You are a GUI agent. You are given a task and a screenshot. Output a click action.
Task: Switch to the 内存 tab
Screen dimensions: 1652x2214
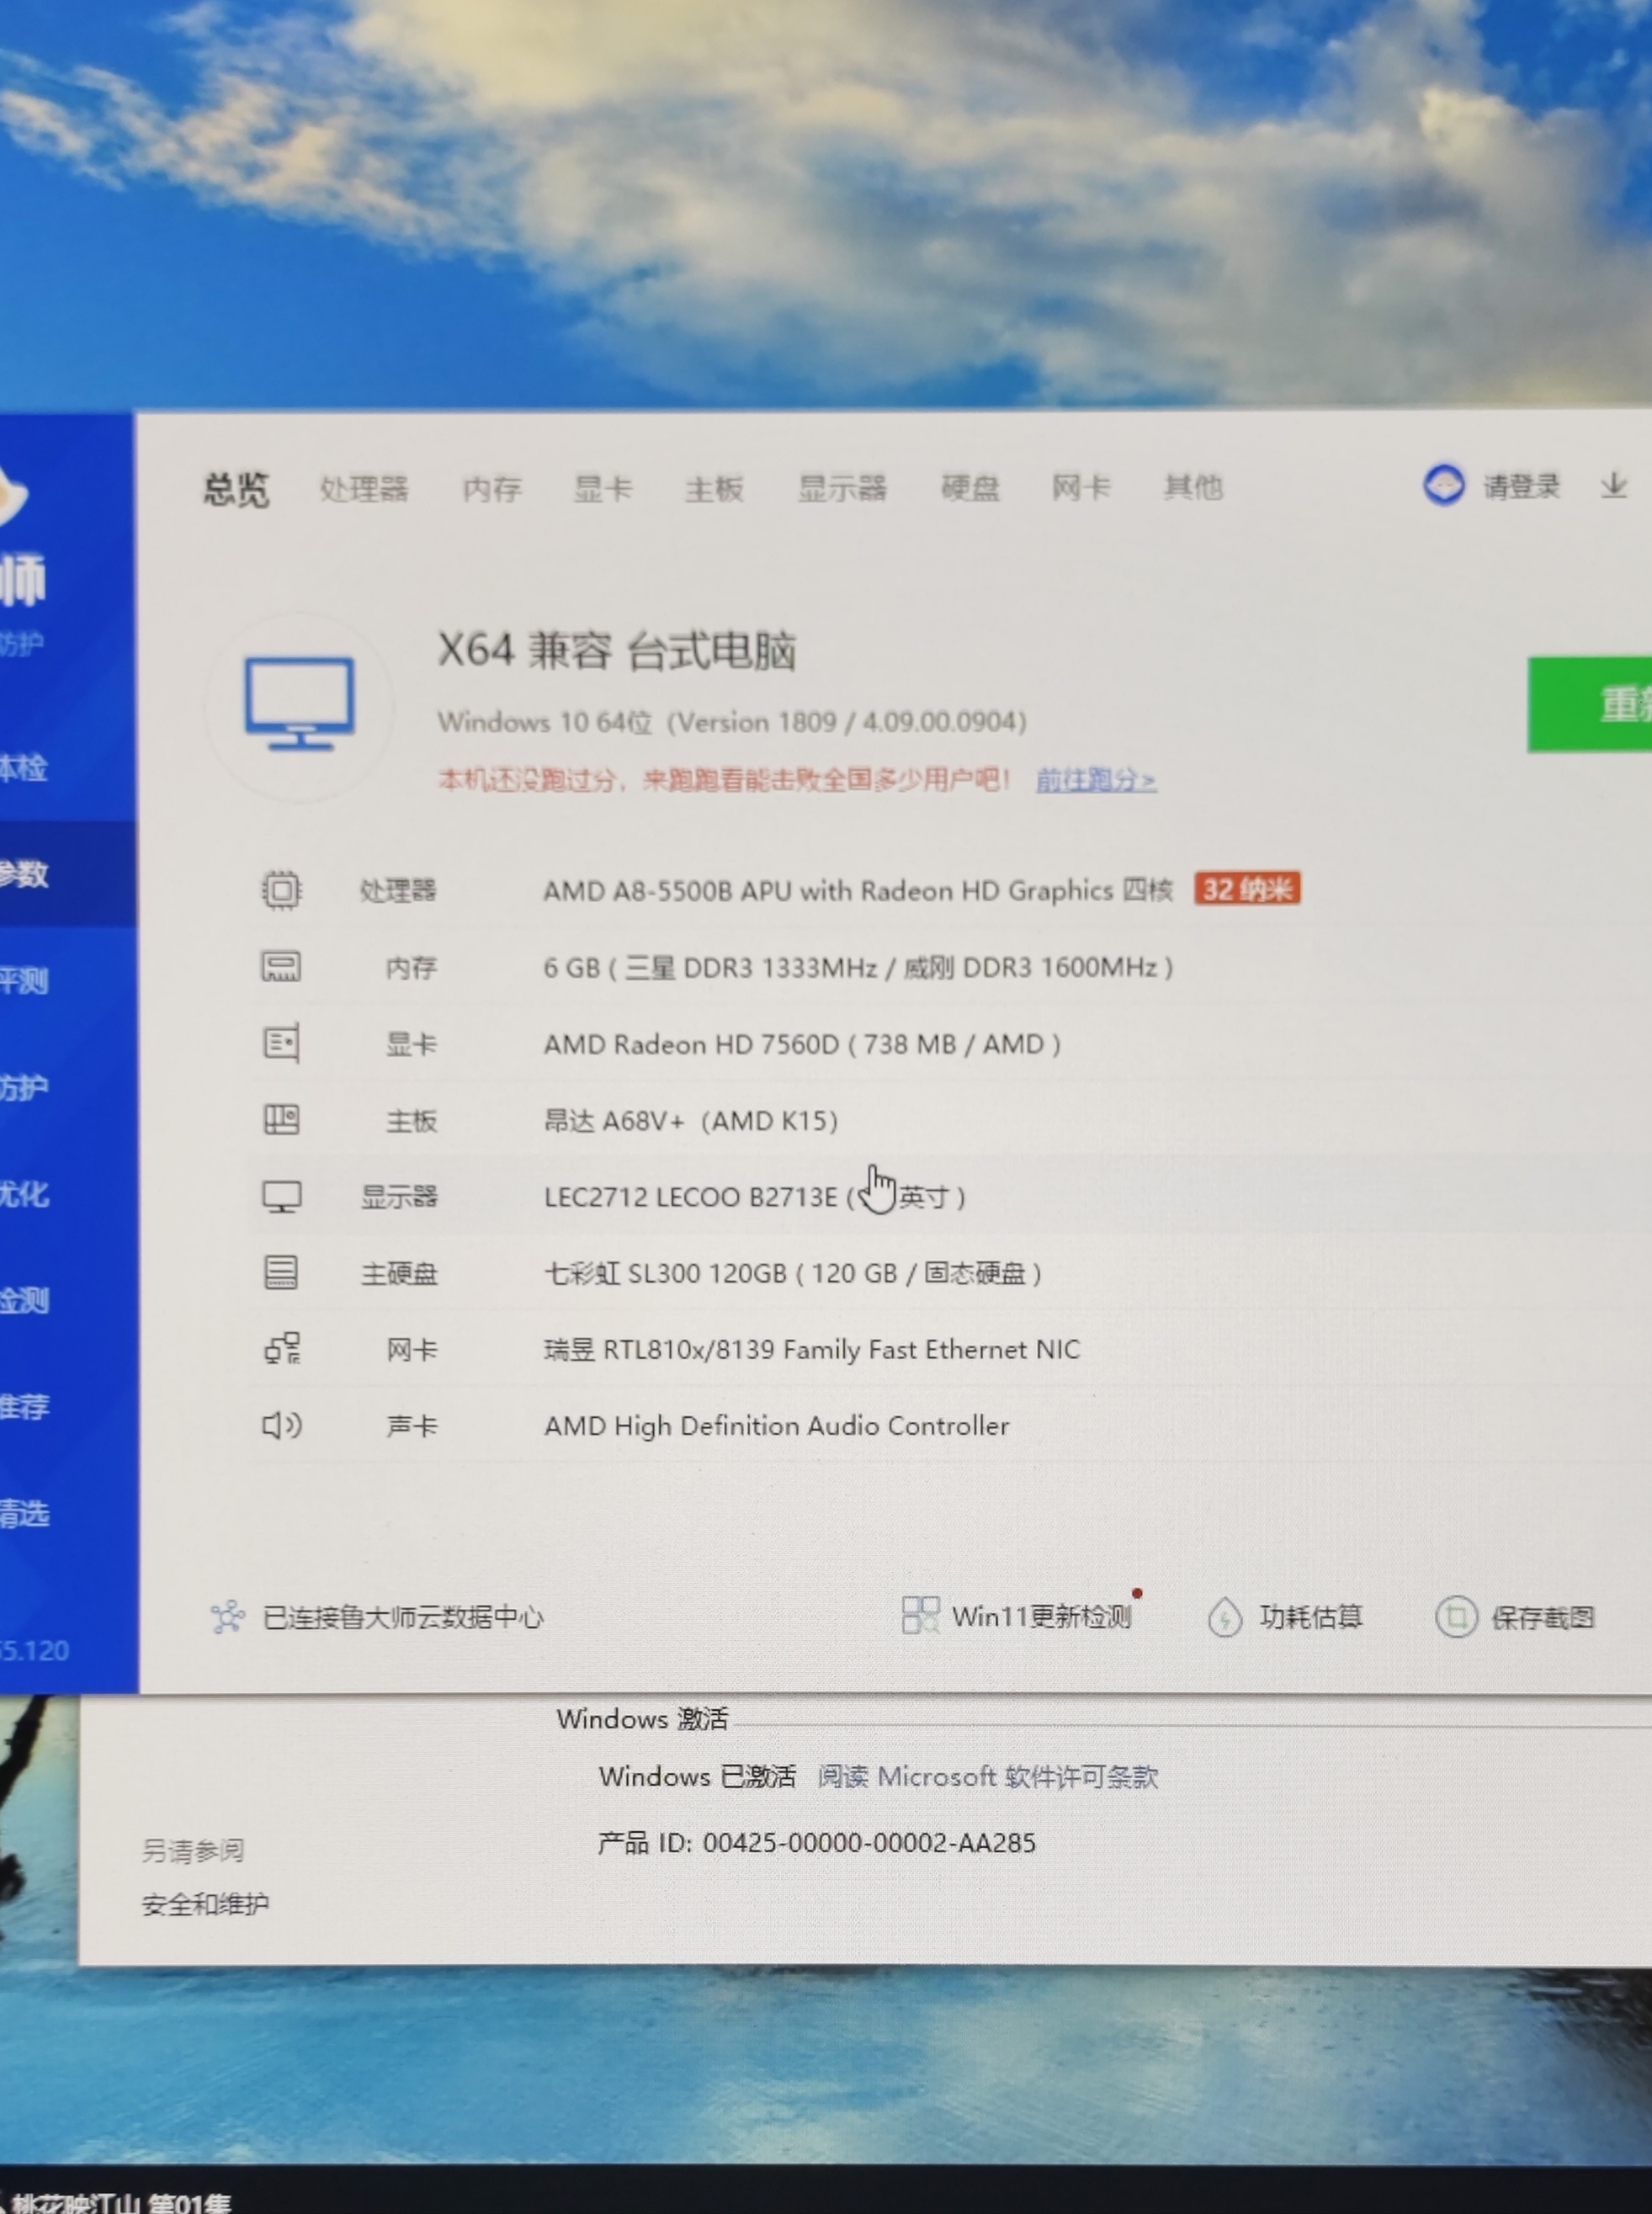[x=492, y=488]
